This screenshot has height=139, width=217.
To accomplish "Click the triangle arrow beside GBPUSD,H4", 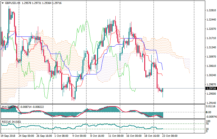I will point(3,3).
